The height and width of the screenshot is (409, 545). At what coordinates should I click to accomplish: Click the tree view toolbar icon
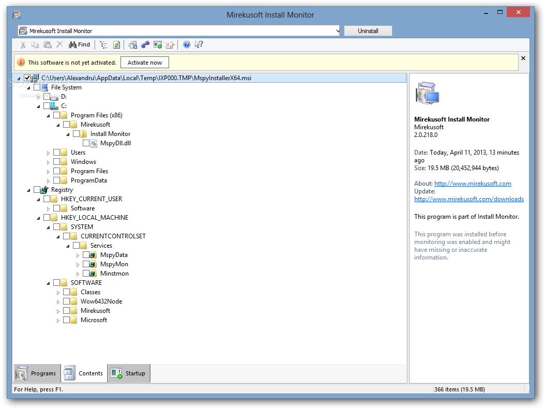[103, 45]
